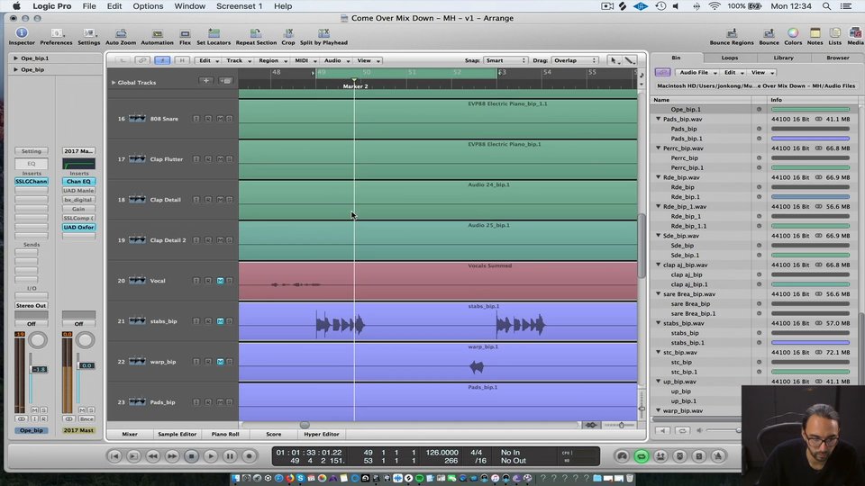Click the rewind button in transport

point(153,456)
